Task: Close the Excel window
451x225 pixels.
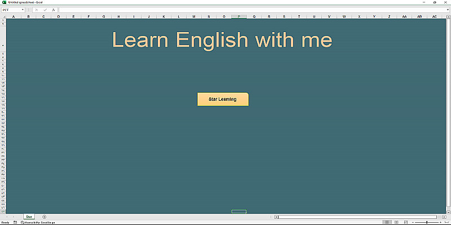Action: (x=445, y=2)
